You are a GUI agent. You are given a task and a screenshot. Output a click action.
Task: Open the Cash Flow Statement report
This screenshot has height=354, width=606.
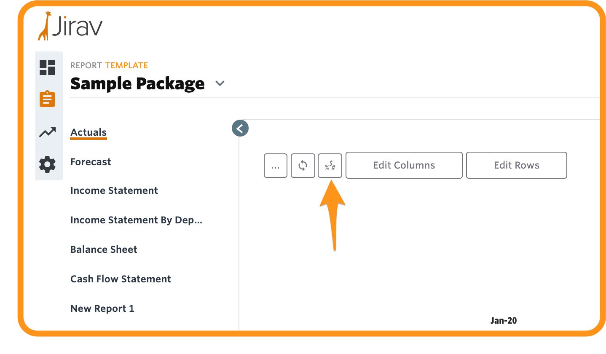pyautogui.click(x=121, y=279)
